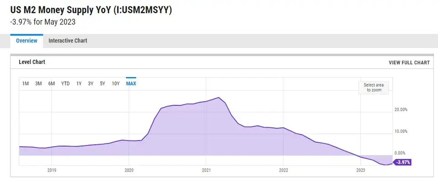This screenshot has width=438, height=182.
Task: Select the 1Y time range
Action: [x=79, y=83]
